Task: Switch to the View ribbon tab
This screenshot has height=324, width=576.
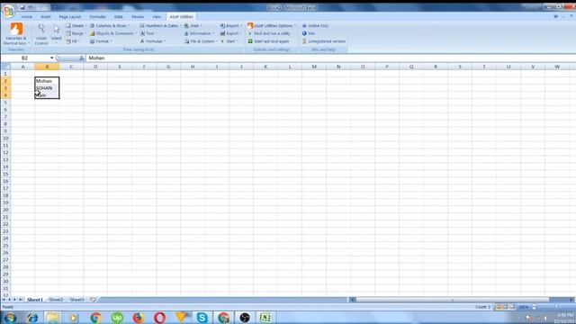Action: click(x=157, y=17)
